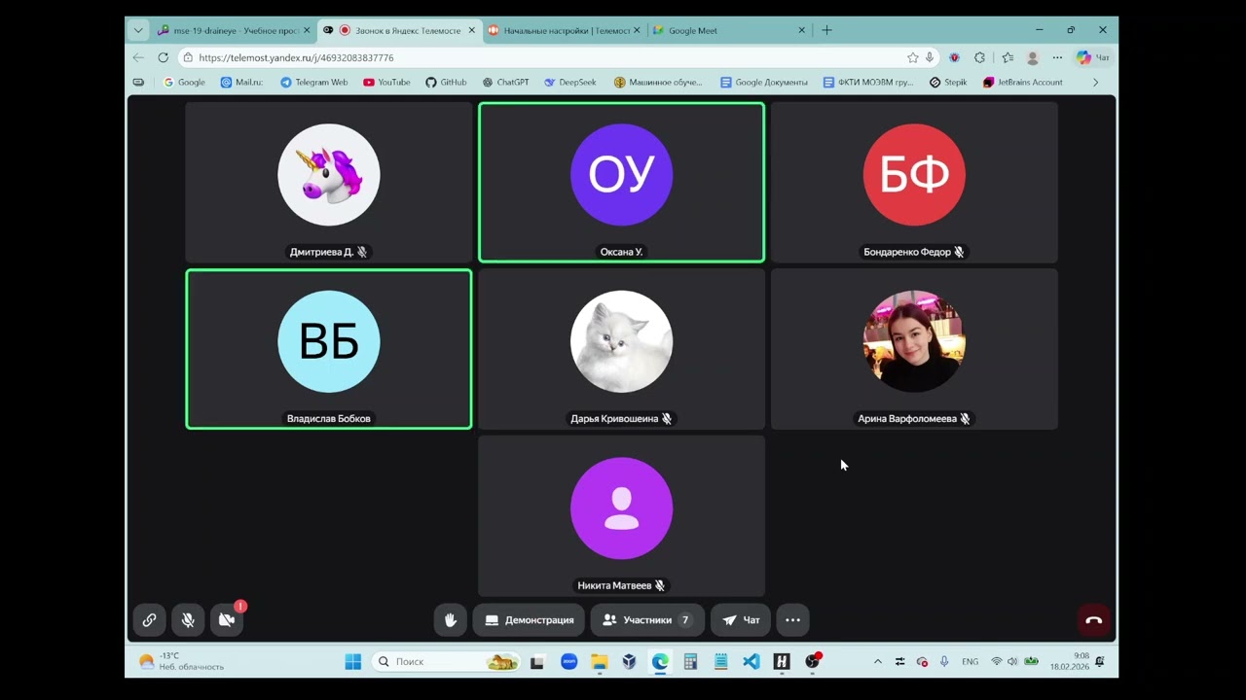This screenshot has width=1246, height=700.
Task: Reload the Telemost page
Action: [x=163, y=57]
